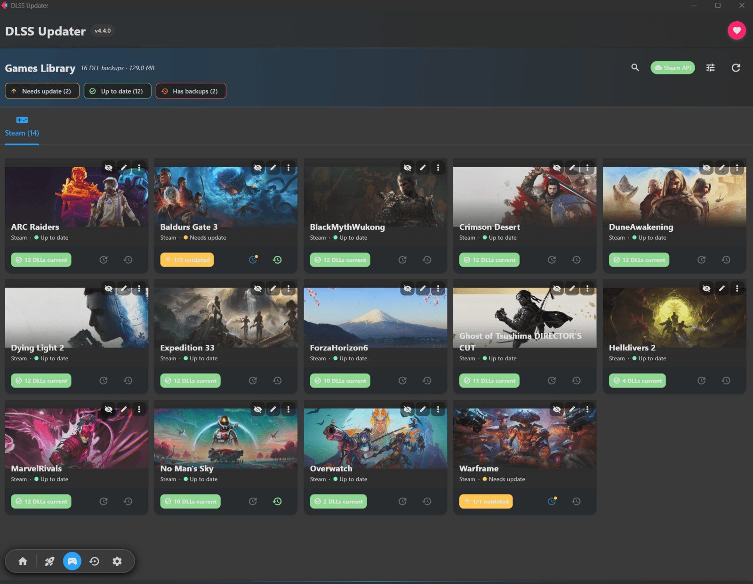Toggle the Steam API status chip
The height and width of the screenshot is (584, 753).
(x=673, y=68)
